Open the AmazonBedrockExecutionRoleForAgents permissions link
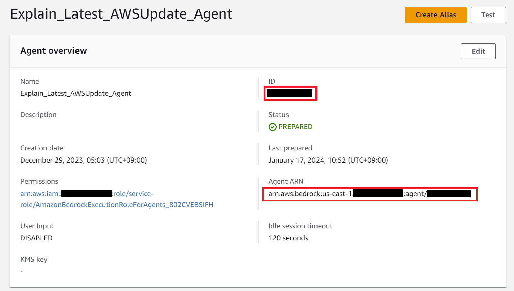514x291 pixels. [x=117, y=204]
